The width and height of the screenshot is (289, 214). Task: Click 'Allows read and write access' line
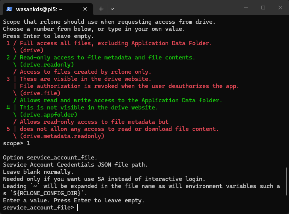(121, 100)
